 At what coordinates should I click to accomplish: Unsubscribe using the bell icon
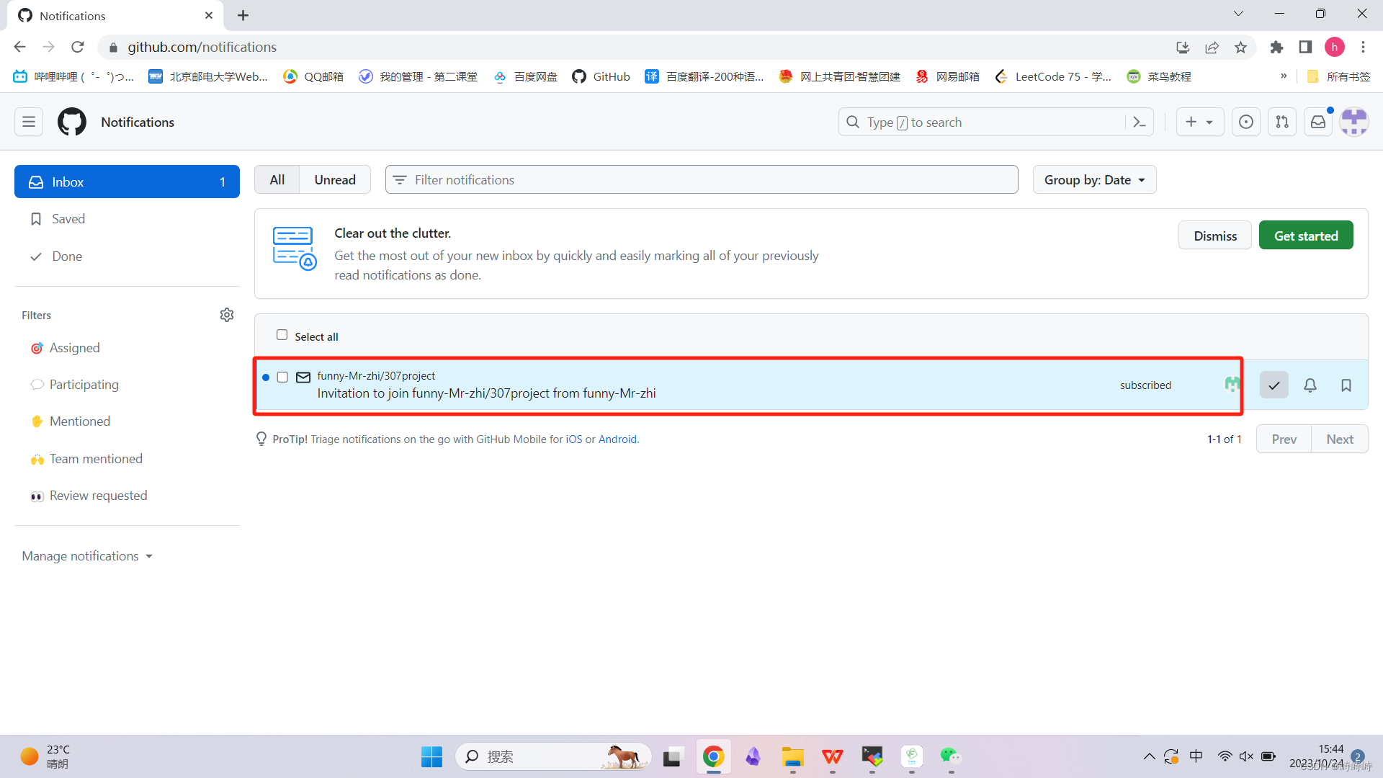click(x=1310, y=385)
